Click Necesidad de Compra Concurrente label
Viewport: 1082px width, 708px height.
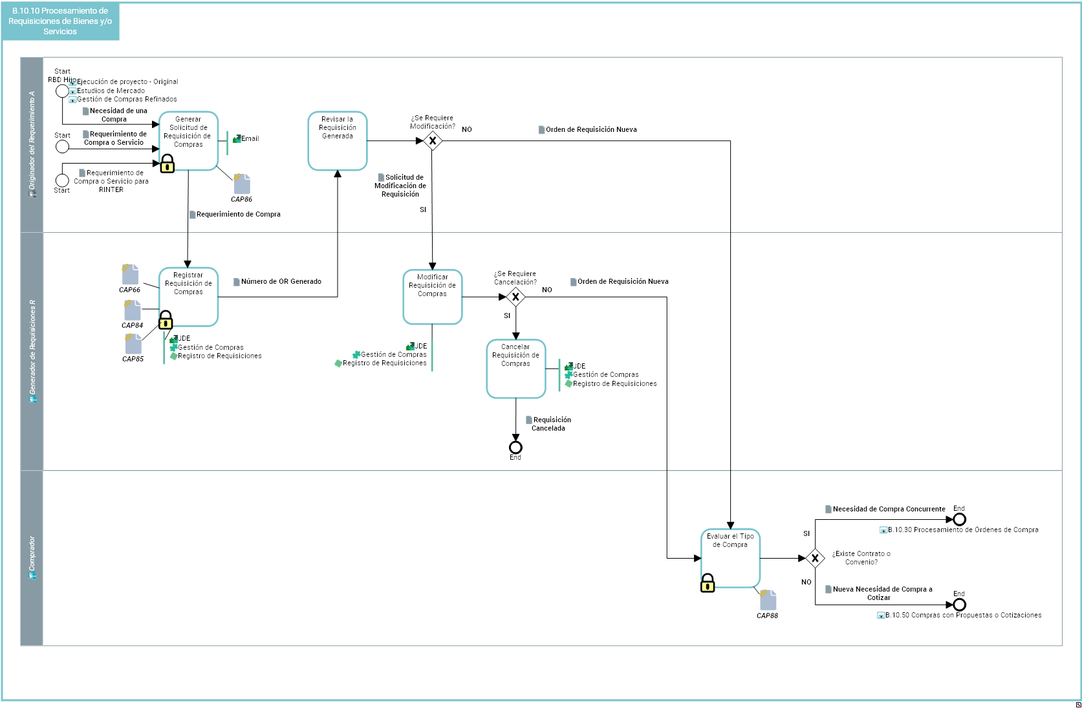coord(889,509)
